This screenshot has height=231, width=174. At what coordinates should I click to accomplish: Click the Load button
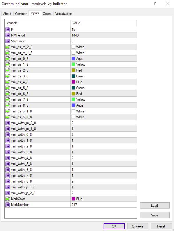click(155, 206)
